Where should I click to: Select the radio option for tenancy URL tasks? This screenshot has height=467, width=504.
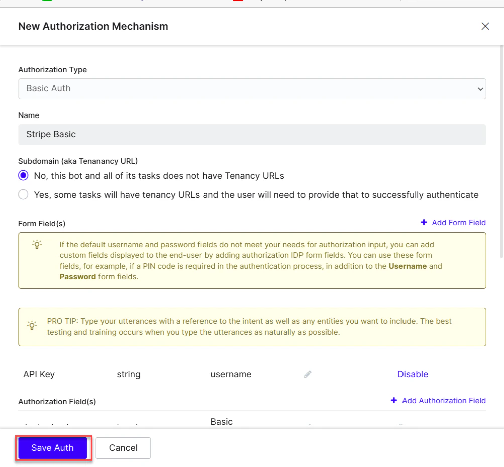coord(23,194)
